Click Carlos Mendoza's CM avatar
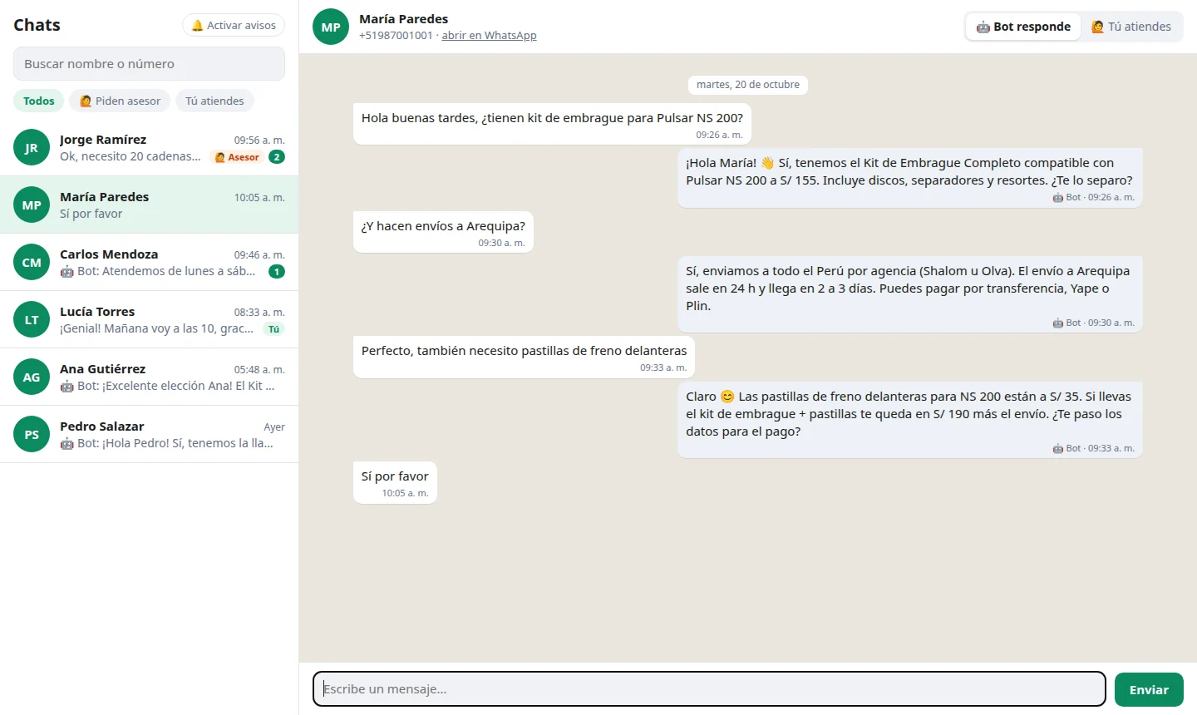The width and height of the screenshot is (1197, 715). click(32, 263)
